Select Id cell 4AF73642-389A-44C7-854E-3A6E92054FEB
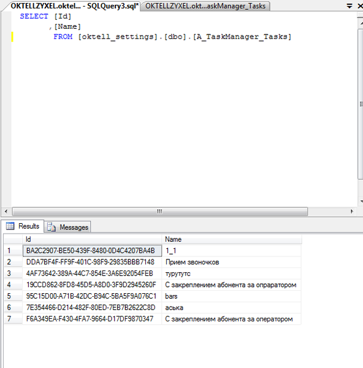 tap(92, 274)
